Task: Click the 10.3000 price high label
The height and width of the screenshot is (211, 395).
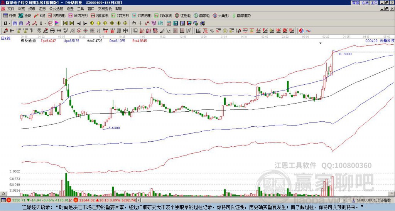Action: pyautogui.click(x=345, y=54)
